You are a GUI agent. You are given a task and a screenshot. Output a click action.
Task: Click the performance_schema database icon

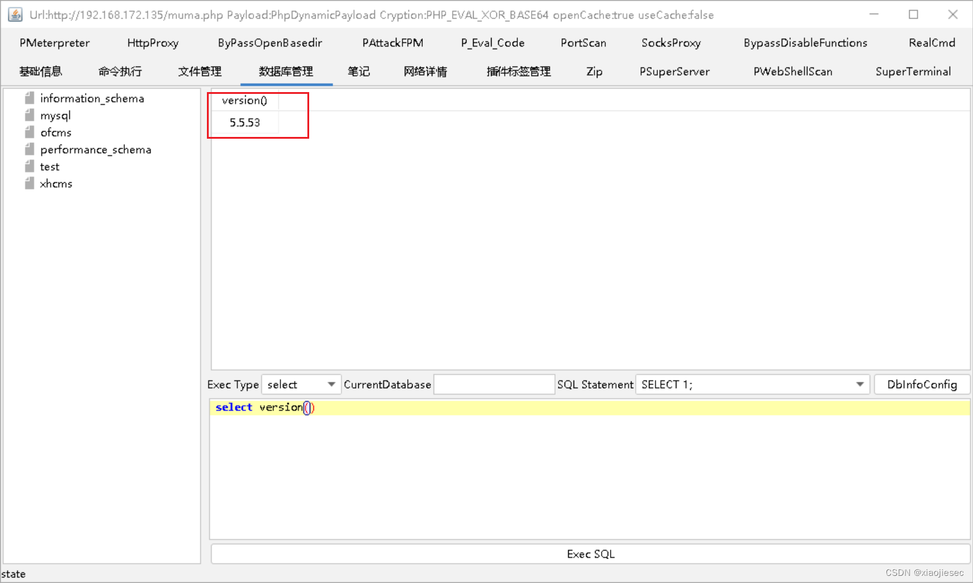tap(29, 149)
